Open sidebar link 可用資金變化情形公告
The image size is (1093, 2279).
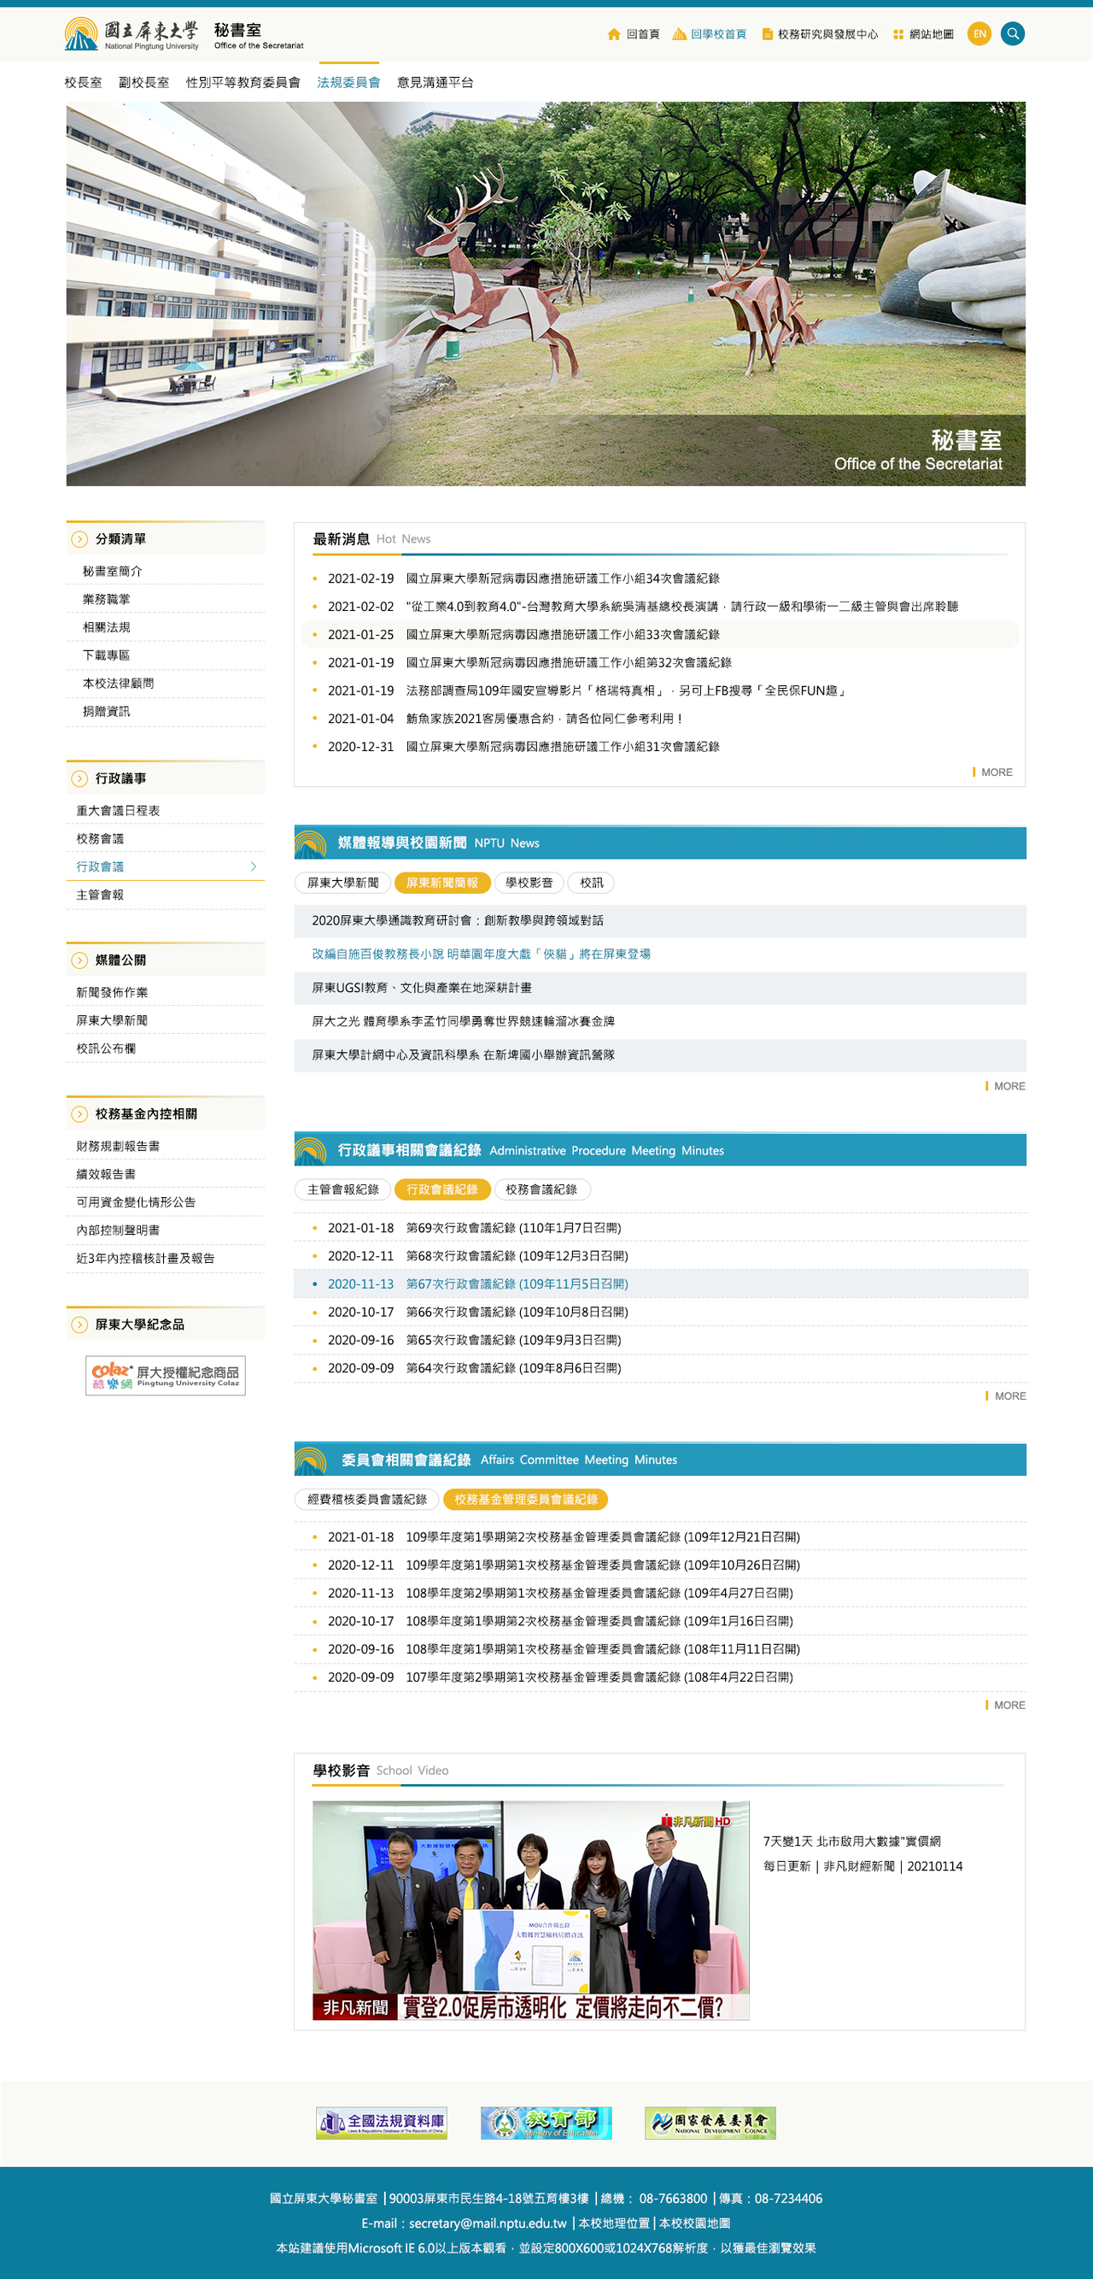click(136, 1202)
